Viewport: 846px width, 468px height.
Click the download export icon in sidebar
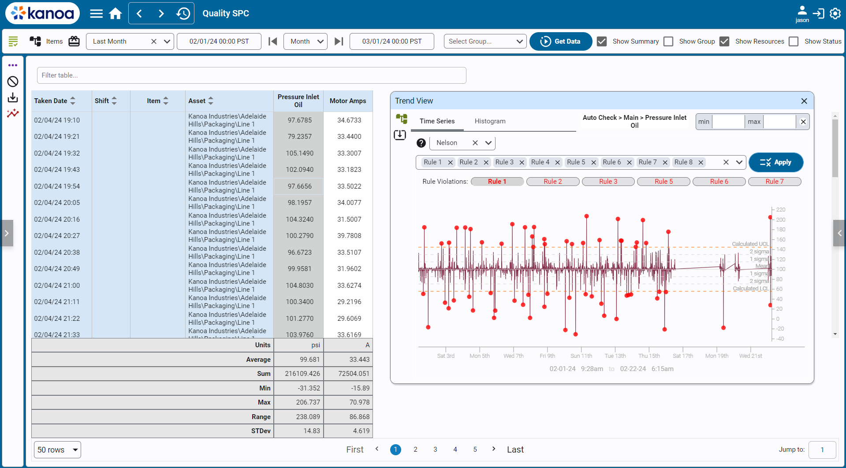pos(13,97)
